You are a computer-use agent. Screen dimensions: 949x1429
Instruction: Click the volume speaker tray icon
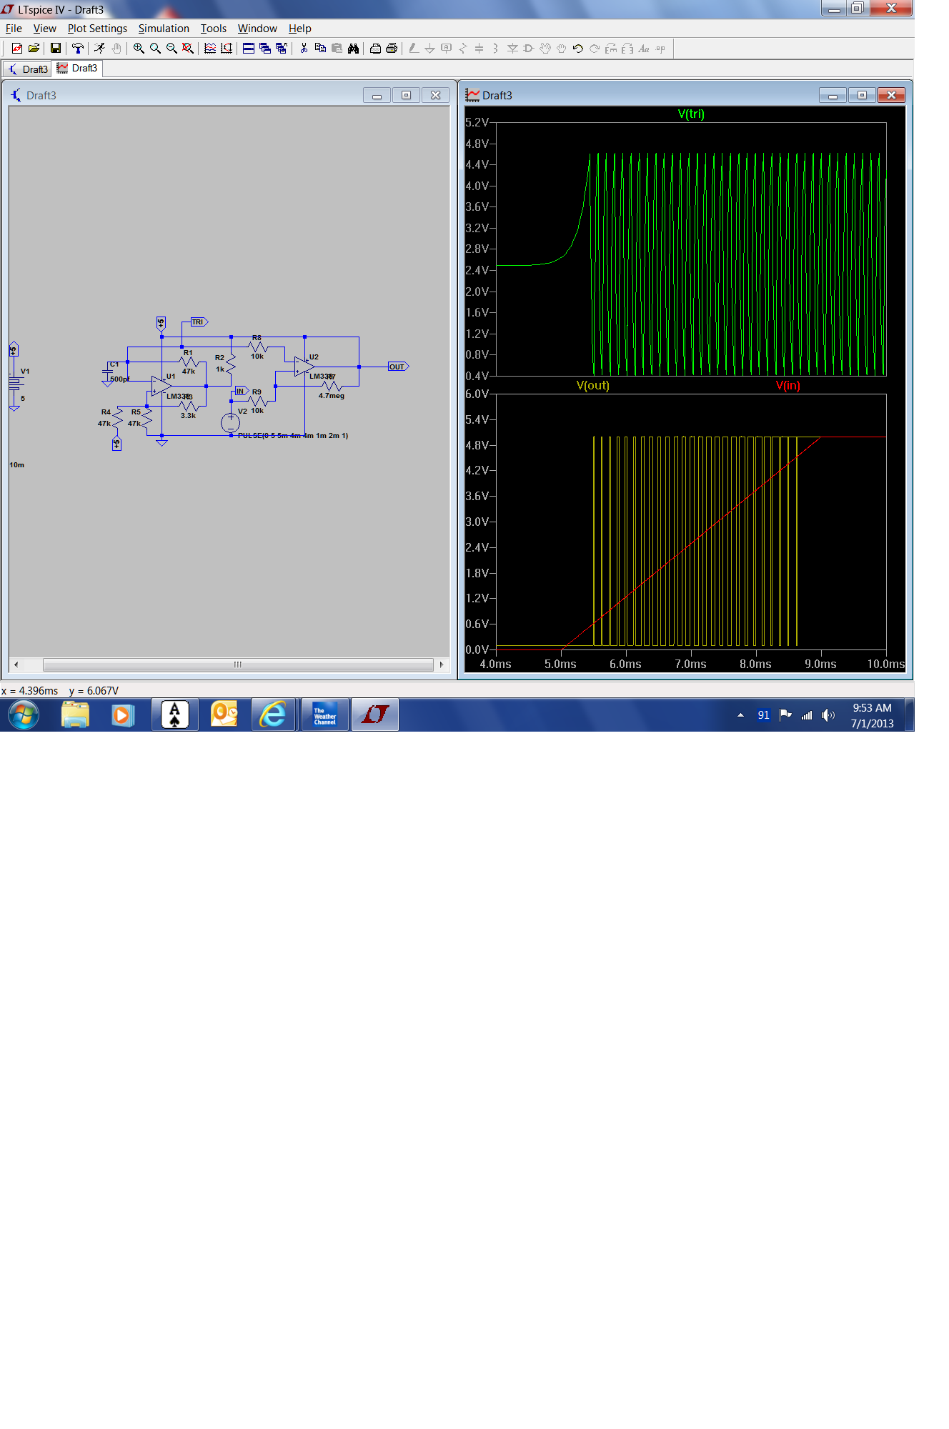pyautogui.click(x=828, y=715)
